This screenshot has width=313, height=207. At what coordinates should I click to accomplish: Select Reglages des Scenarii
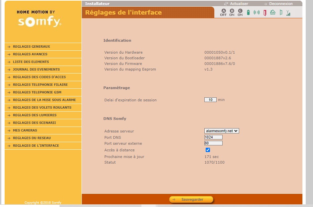(43, 123)
